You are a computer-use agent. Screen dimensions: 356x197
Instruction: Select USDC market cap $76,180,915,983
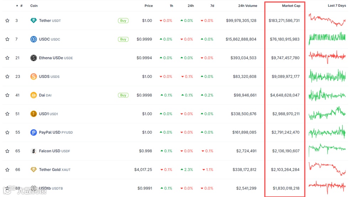(x=285, y=39)
